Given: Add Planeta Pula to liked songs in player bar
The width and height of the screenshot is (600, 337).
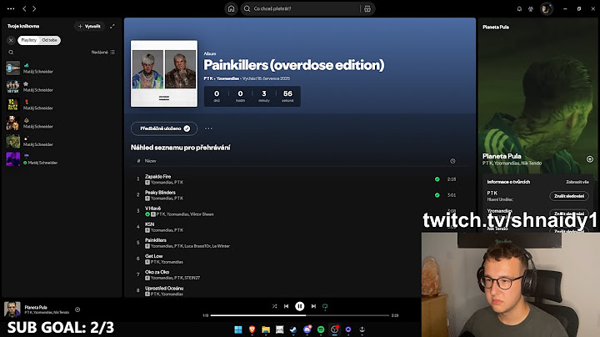Looking at the screenshot, I should pyautogui.click(x=77, y=309).
